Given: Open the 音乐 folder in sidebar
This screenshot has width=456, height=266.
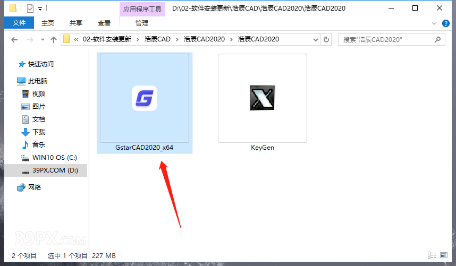Looking at the screenshot, I should point(39,144).
